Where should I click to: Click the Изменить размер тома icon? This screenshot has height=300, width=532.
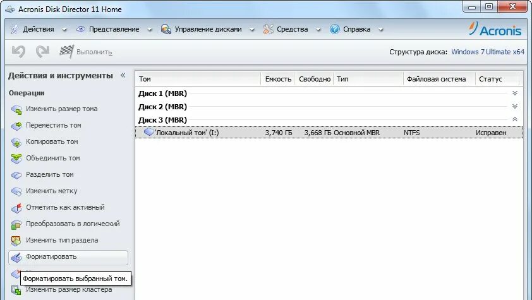pos(16,109)
